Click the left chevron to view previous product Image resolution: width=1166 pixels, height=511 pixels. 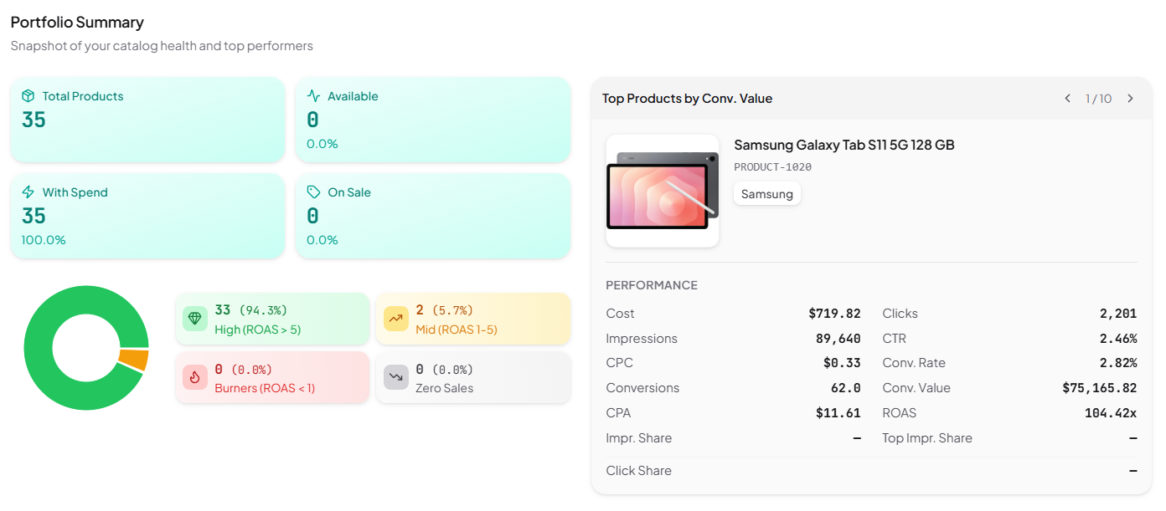(x=1067, y=98)
